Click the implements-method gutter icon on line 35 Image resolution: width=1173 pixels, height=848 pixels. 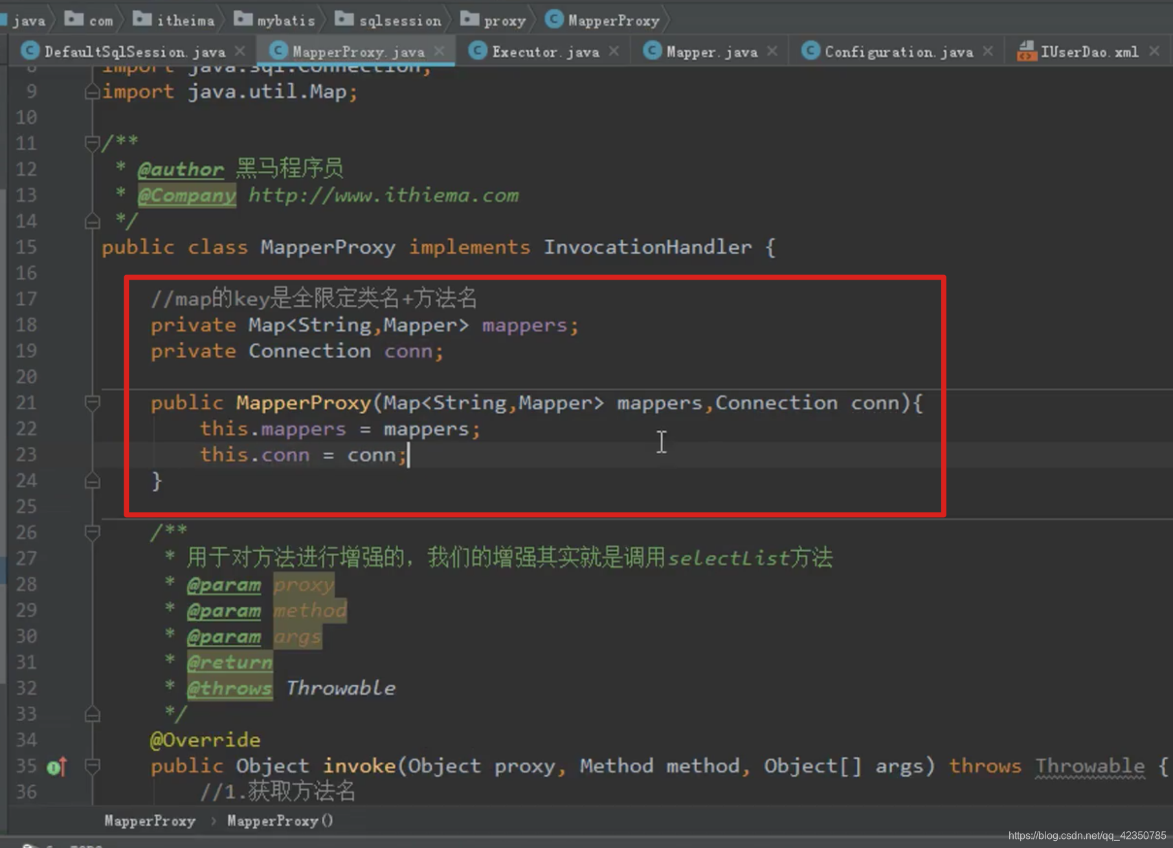[57, 767]
